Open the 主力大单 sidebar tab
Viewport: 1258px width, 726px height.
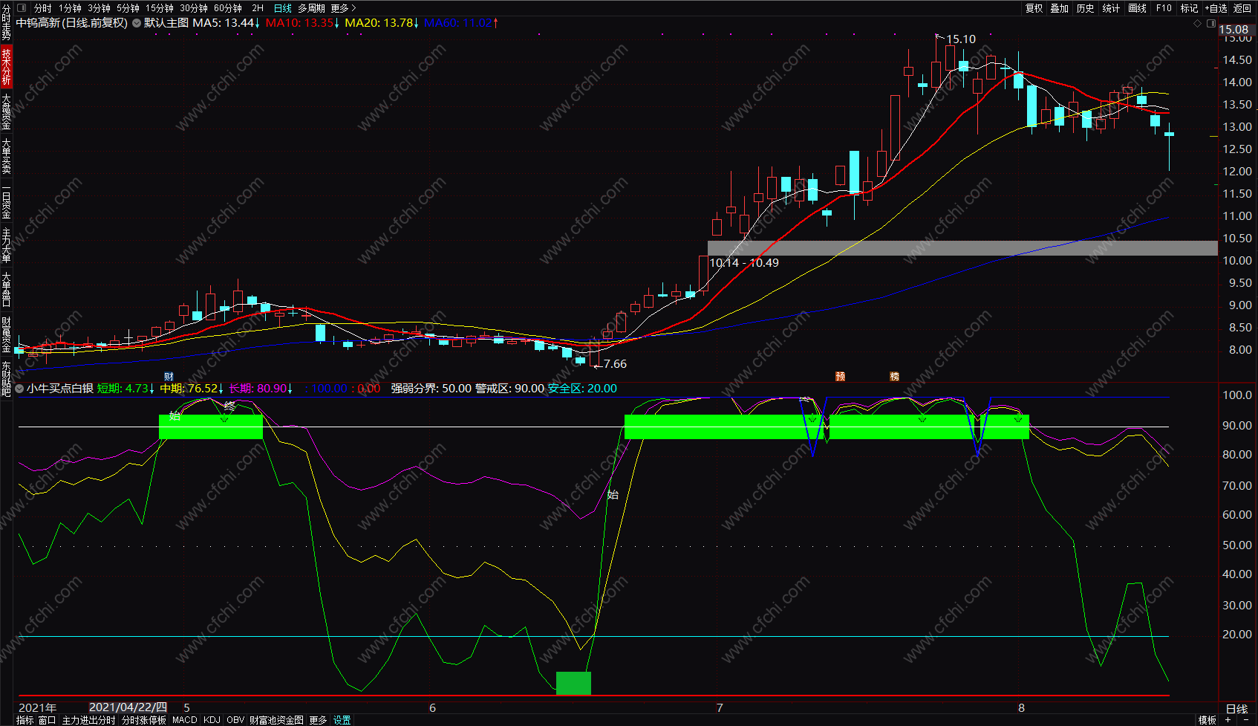point(6,245)
